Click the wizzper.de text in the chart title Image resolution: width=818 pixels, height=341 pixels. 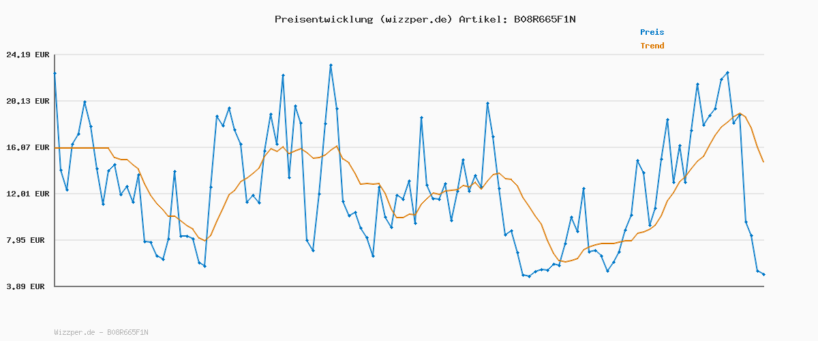(412, 19)
